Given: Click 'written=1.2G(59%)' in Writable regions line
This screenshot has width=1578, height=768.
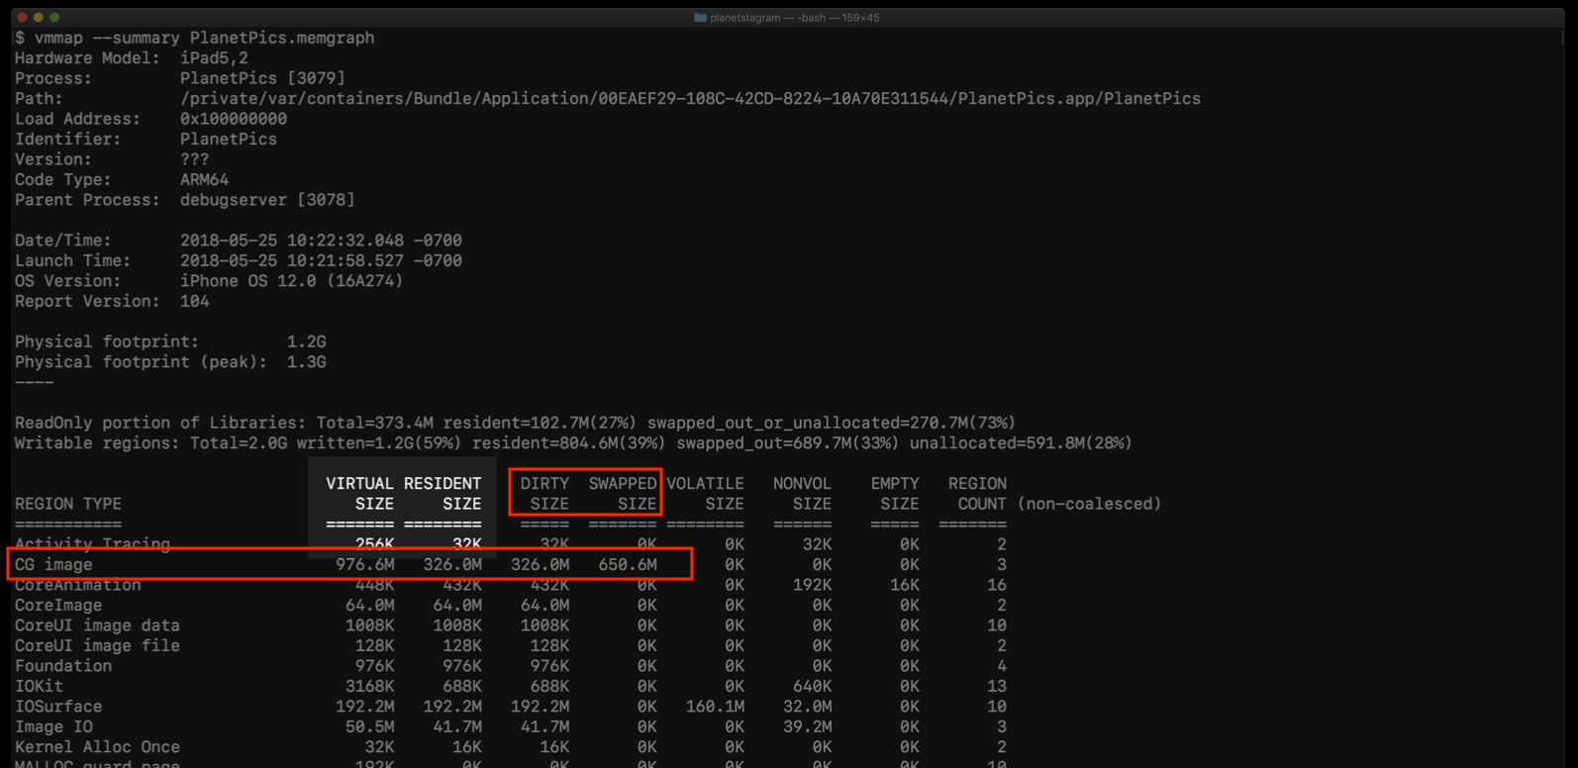Looking at the screenshot, I should pyautogui.click(x=379, y=443).
